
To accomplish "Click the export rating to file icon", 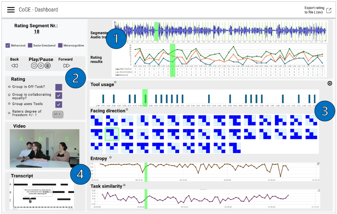I will pyautogui.click(x=329, y=10).
